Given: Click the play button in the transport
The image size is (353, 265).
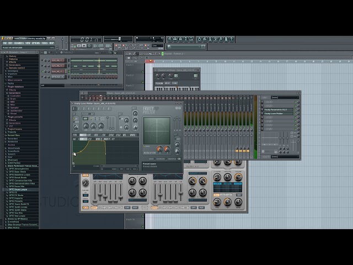Looking at the screenshot, I should pyautogui.click(x=79, y=46).
